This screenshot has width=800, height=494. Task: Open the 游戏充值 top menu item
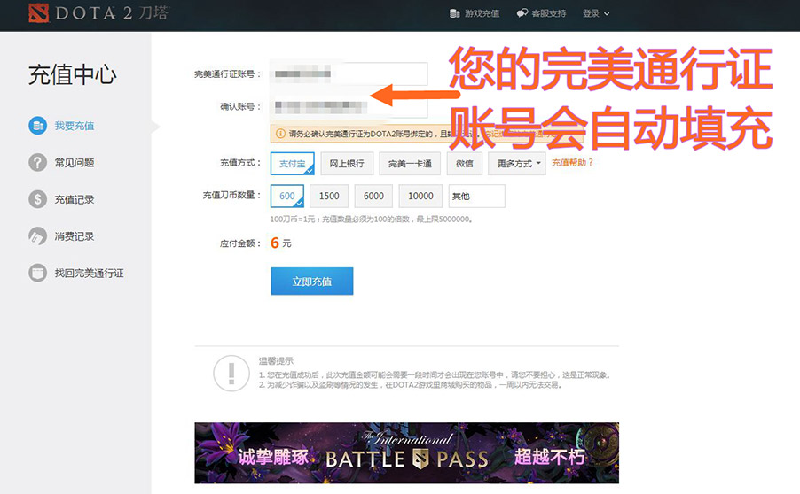(x=475, y=13)
